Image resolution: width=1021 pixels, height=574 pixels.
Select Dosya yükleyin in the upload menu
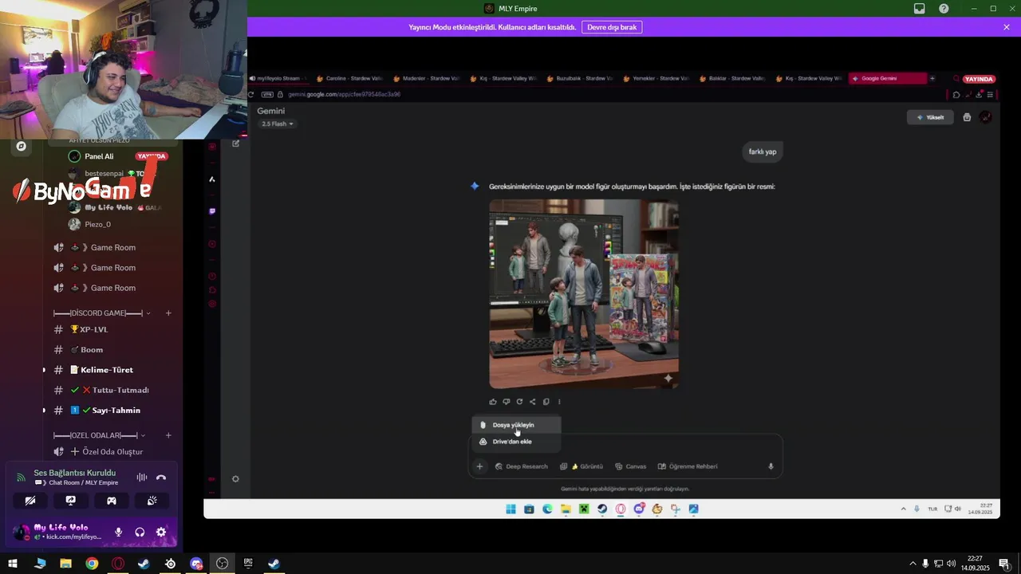516,425
